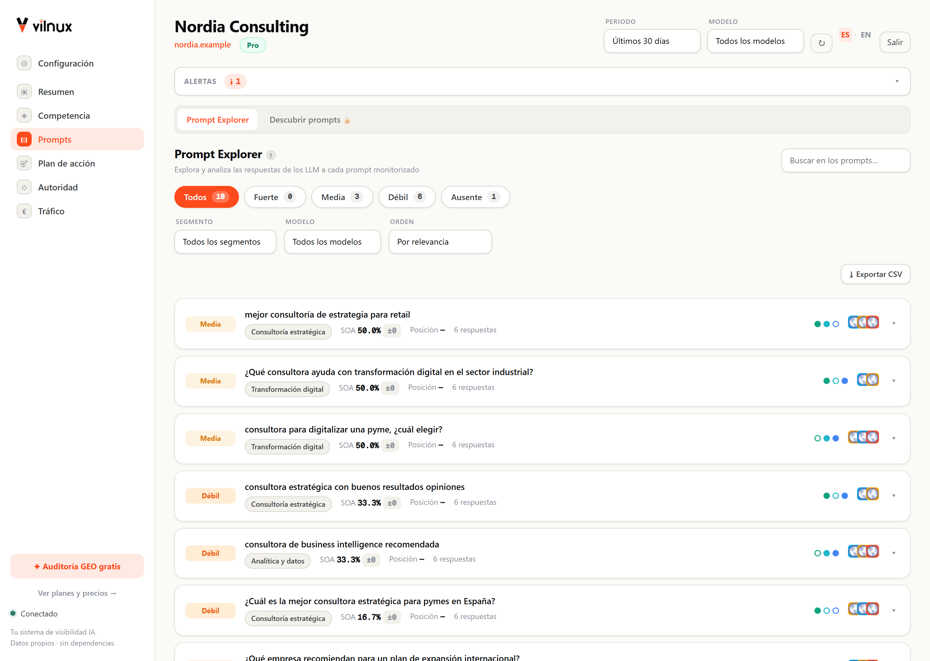Click the Analítica y datos segment tag
The height and width of the screenshot is (661, 930).
[x=277, y=561]
